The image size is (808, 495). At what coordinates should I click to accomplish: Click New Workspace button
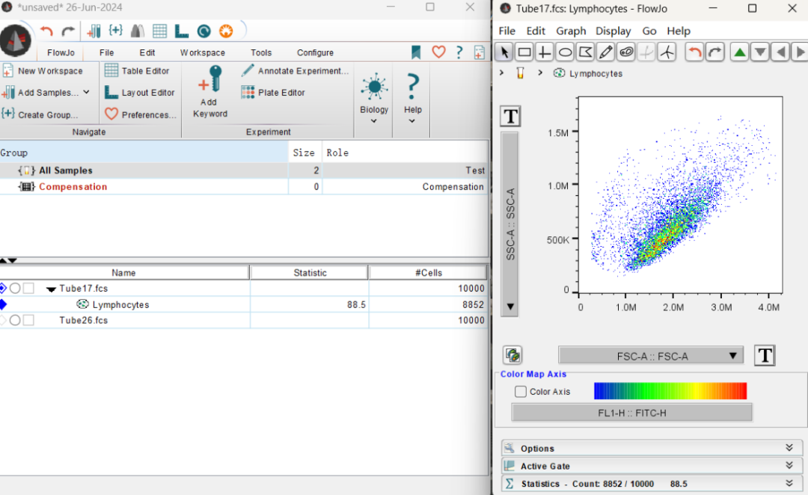coord(43,70)
